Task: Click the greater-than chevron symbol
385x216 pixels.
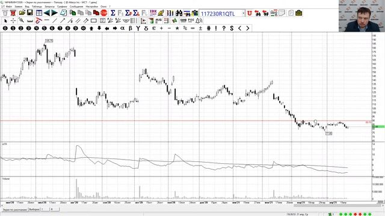Action: [x=247, y=28]
